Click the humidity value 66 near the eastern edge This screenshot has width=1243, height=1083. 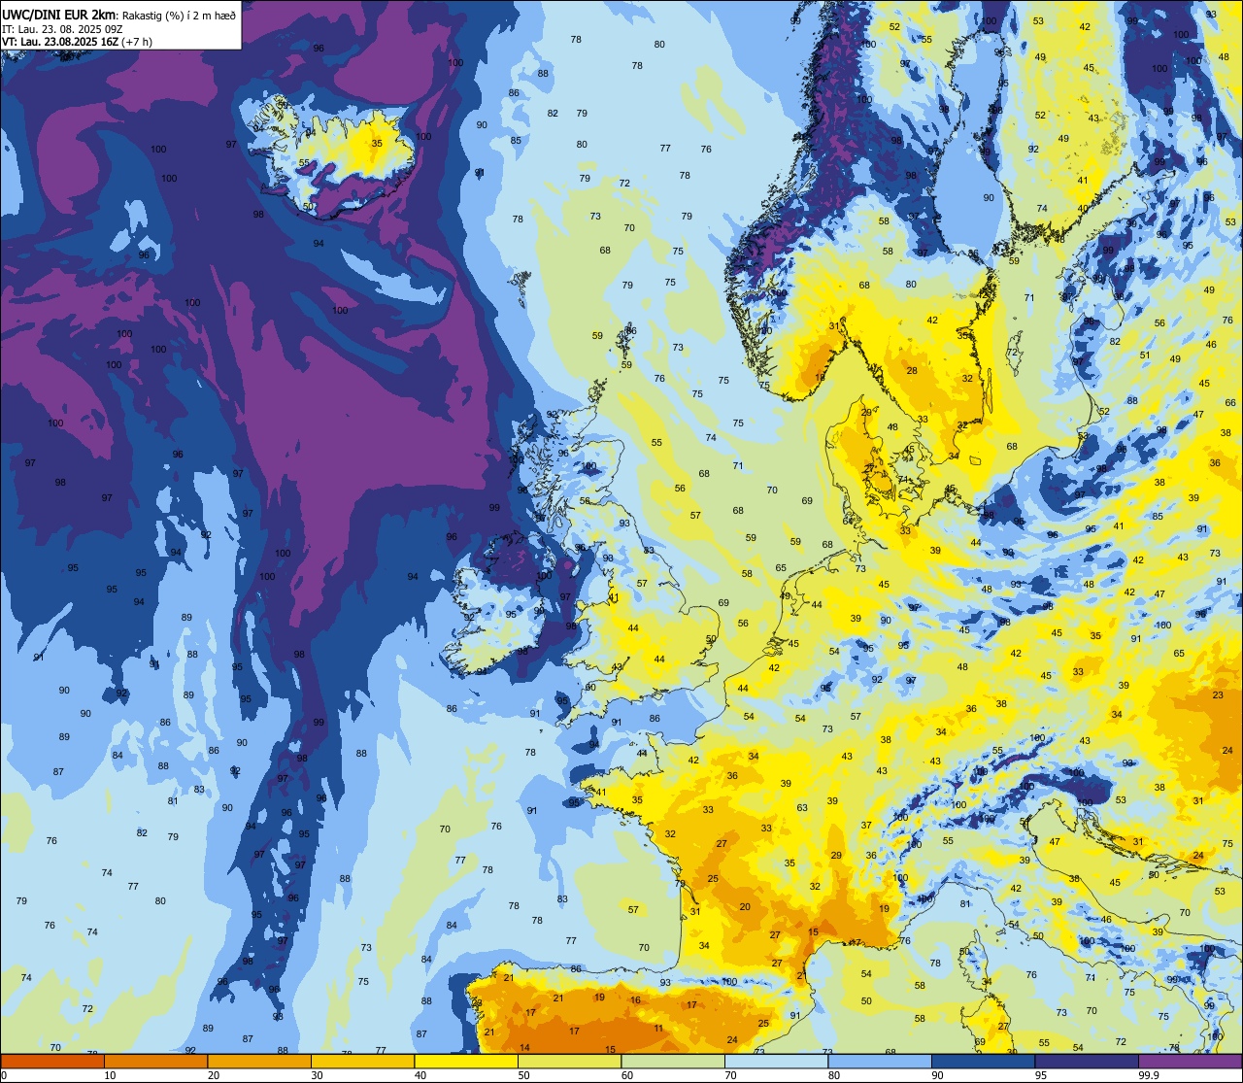(x=1230, y=402)
